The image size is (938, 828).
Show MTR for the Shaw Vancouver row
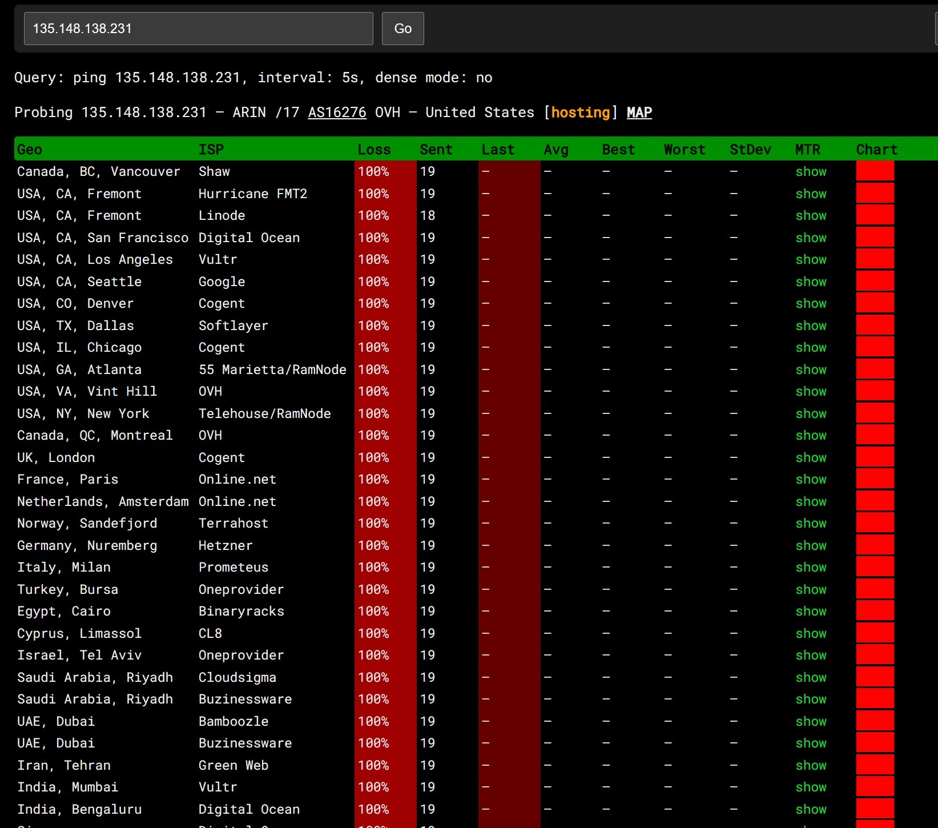[811, 172]
